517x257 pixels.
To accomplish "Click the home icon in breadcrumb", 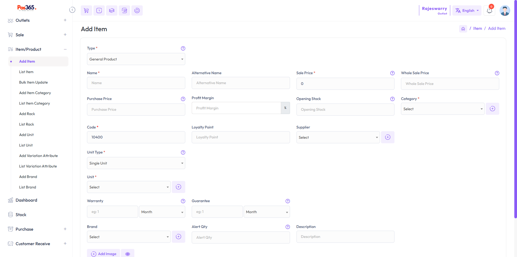I will point(463,29).
